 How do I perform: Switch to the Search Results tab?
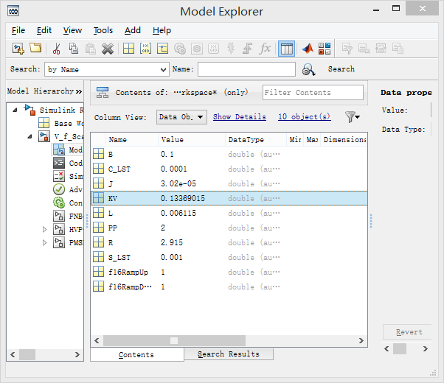[229, 354]
